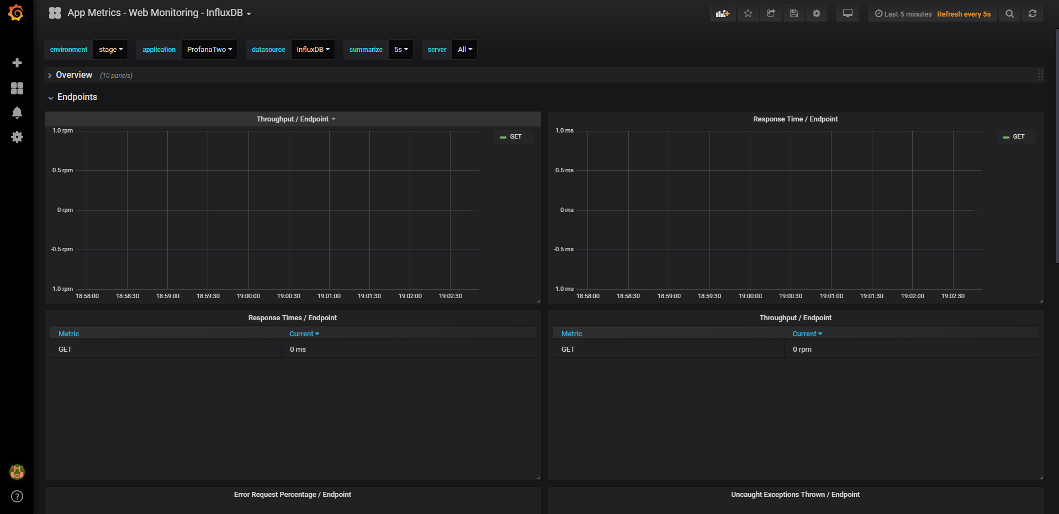Toggle GET series in Throughput graph legend
This screenshot has width=1059, height=514.
[516, 137]
